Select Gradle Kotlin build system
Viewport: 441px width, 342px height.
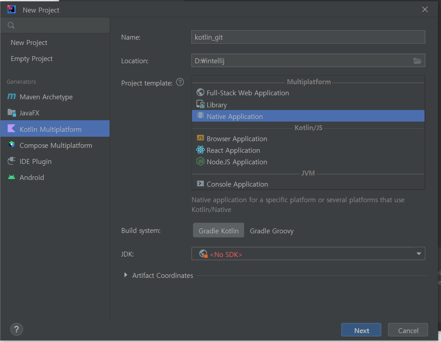[x=219, y=230]
